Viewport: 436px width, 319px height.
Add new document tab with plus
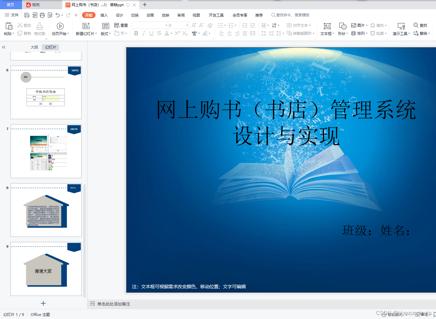pyautogui.click(x=145, y=5)
